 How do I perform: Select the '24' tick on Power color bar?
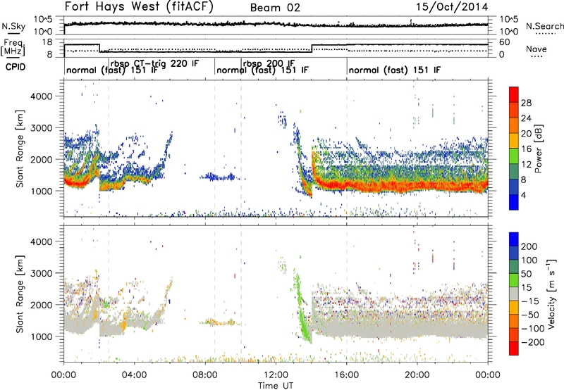tap(526, 118)
